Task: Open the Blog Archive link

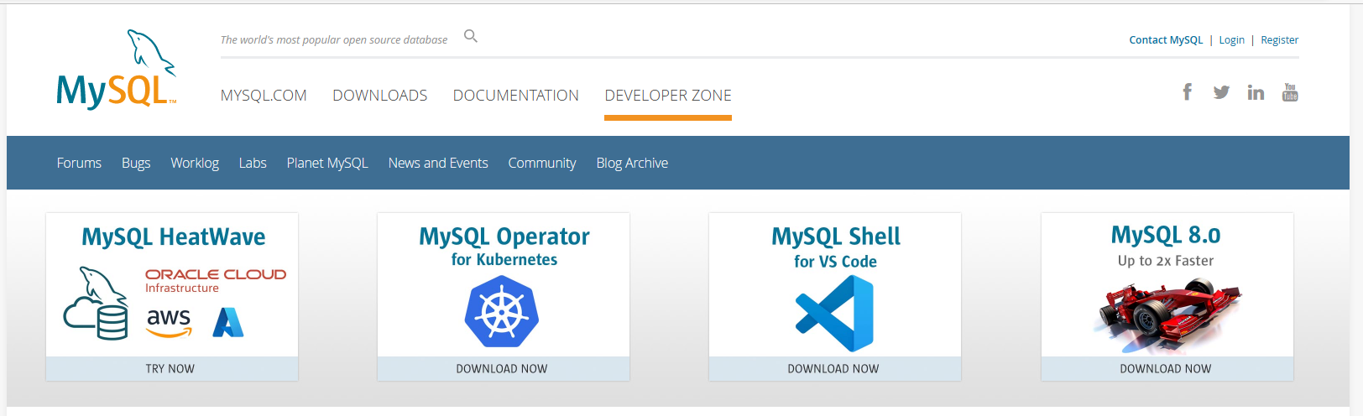Action: click(632, 163)
